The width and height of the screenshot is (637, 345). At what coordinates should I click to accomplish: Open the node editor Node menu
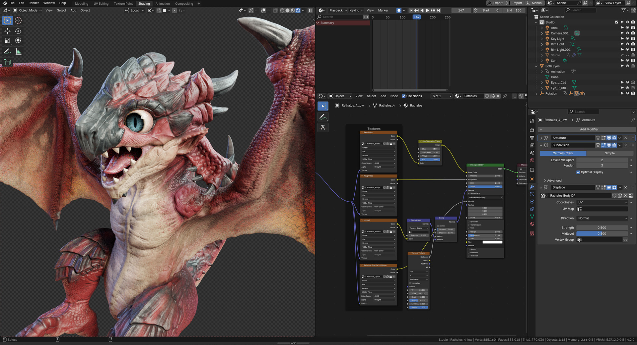coord(394,96)
